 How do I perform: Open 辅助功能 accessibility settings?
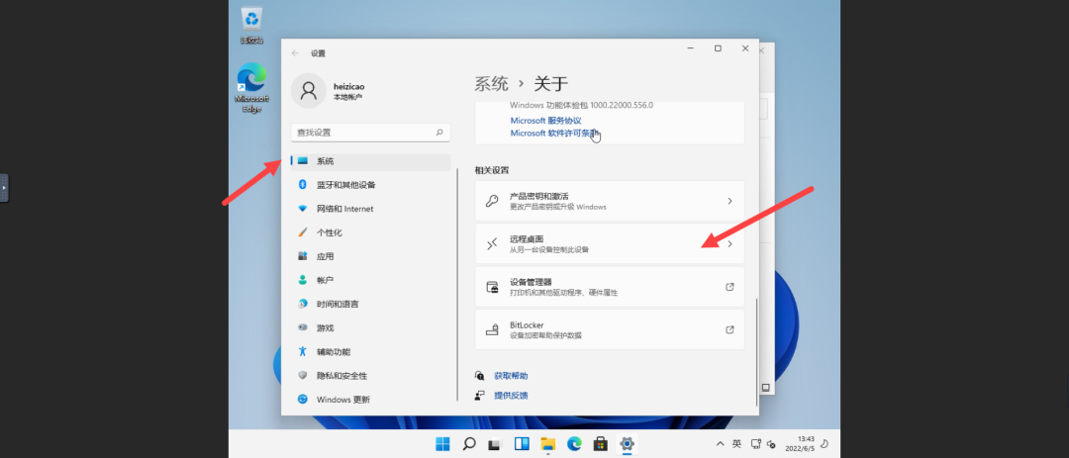(371, 352)
